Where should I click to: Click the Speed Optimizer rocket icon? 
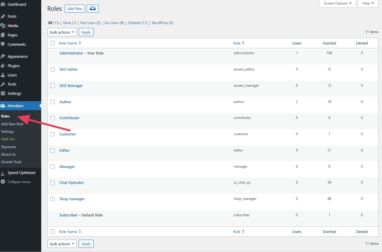[x=3, y=173]
